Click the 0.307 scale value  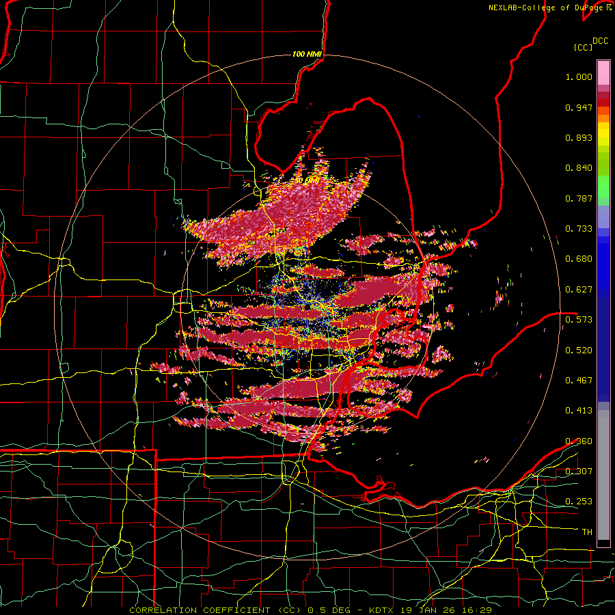pos(579,471)
